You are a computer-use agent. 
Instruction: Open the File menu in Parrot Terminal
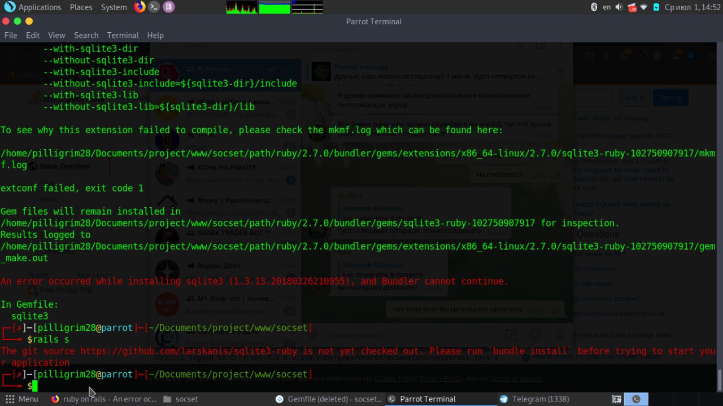pos(11,35)
